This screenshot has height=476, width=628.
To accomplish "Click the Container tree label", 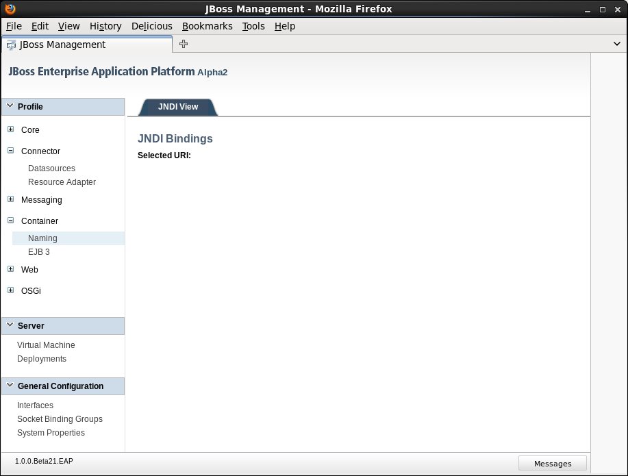I will 40,221.
